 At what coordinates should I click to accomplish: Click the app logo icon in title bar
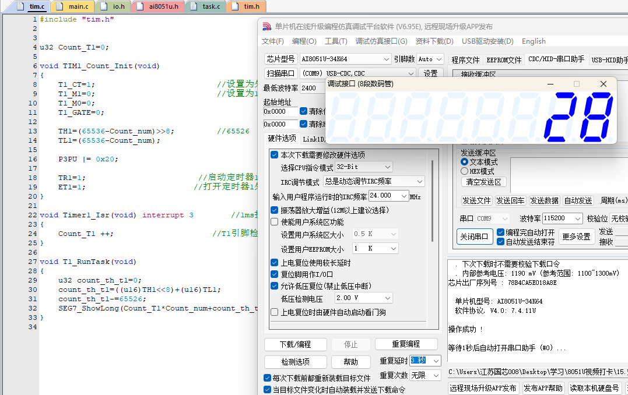266,26
